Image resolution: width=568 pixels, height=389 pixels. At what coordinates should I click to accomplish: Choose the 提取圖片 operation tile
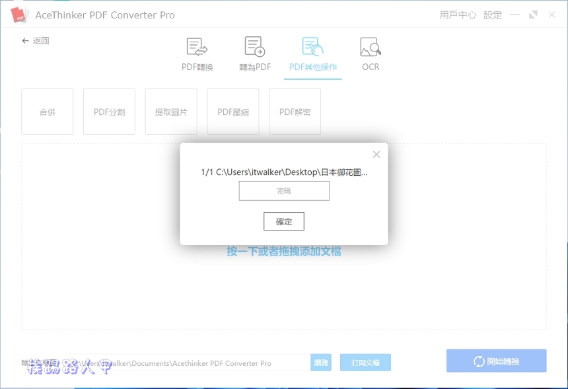click(x=171, y=112)
